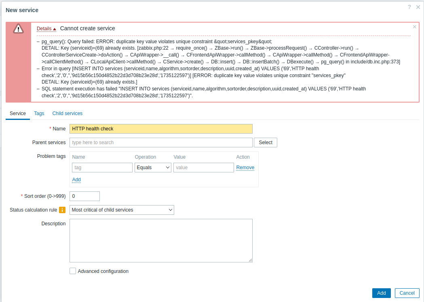Add a new problem tag row

pos(76,180)
